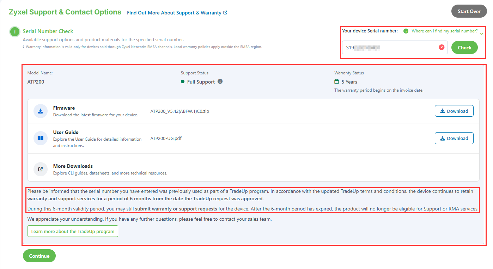Click the Firmware download circle icon

tap(41, 111)
